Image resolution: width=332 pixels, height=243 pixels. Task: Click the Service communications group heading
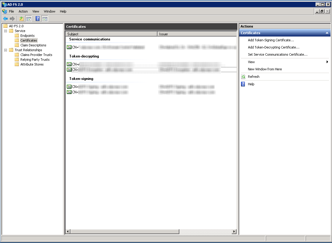point(90,39)
